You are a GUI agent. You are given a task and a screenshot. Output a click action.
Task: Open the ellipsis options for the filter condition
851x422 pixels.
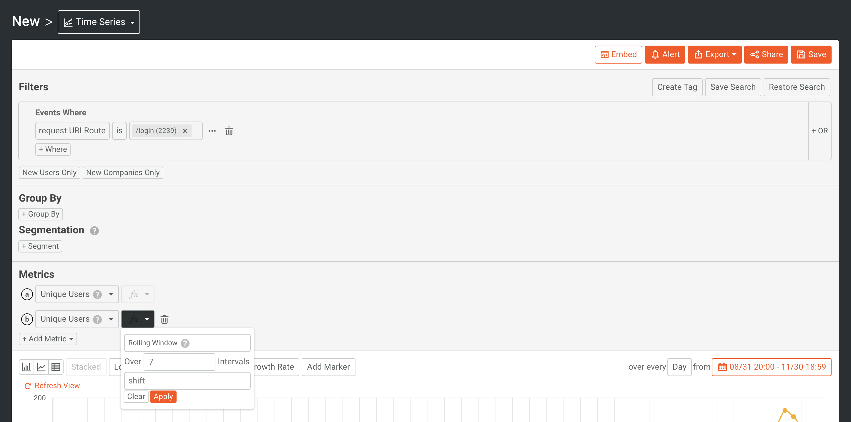[212, 131]
